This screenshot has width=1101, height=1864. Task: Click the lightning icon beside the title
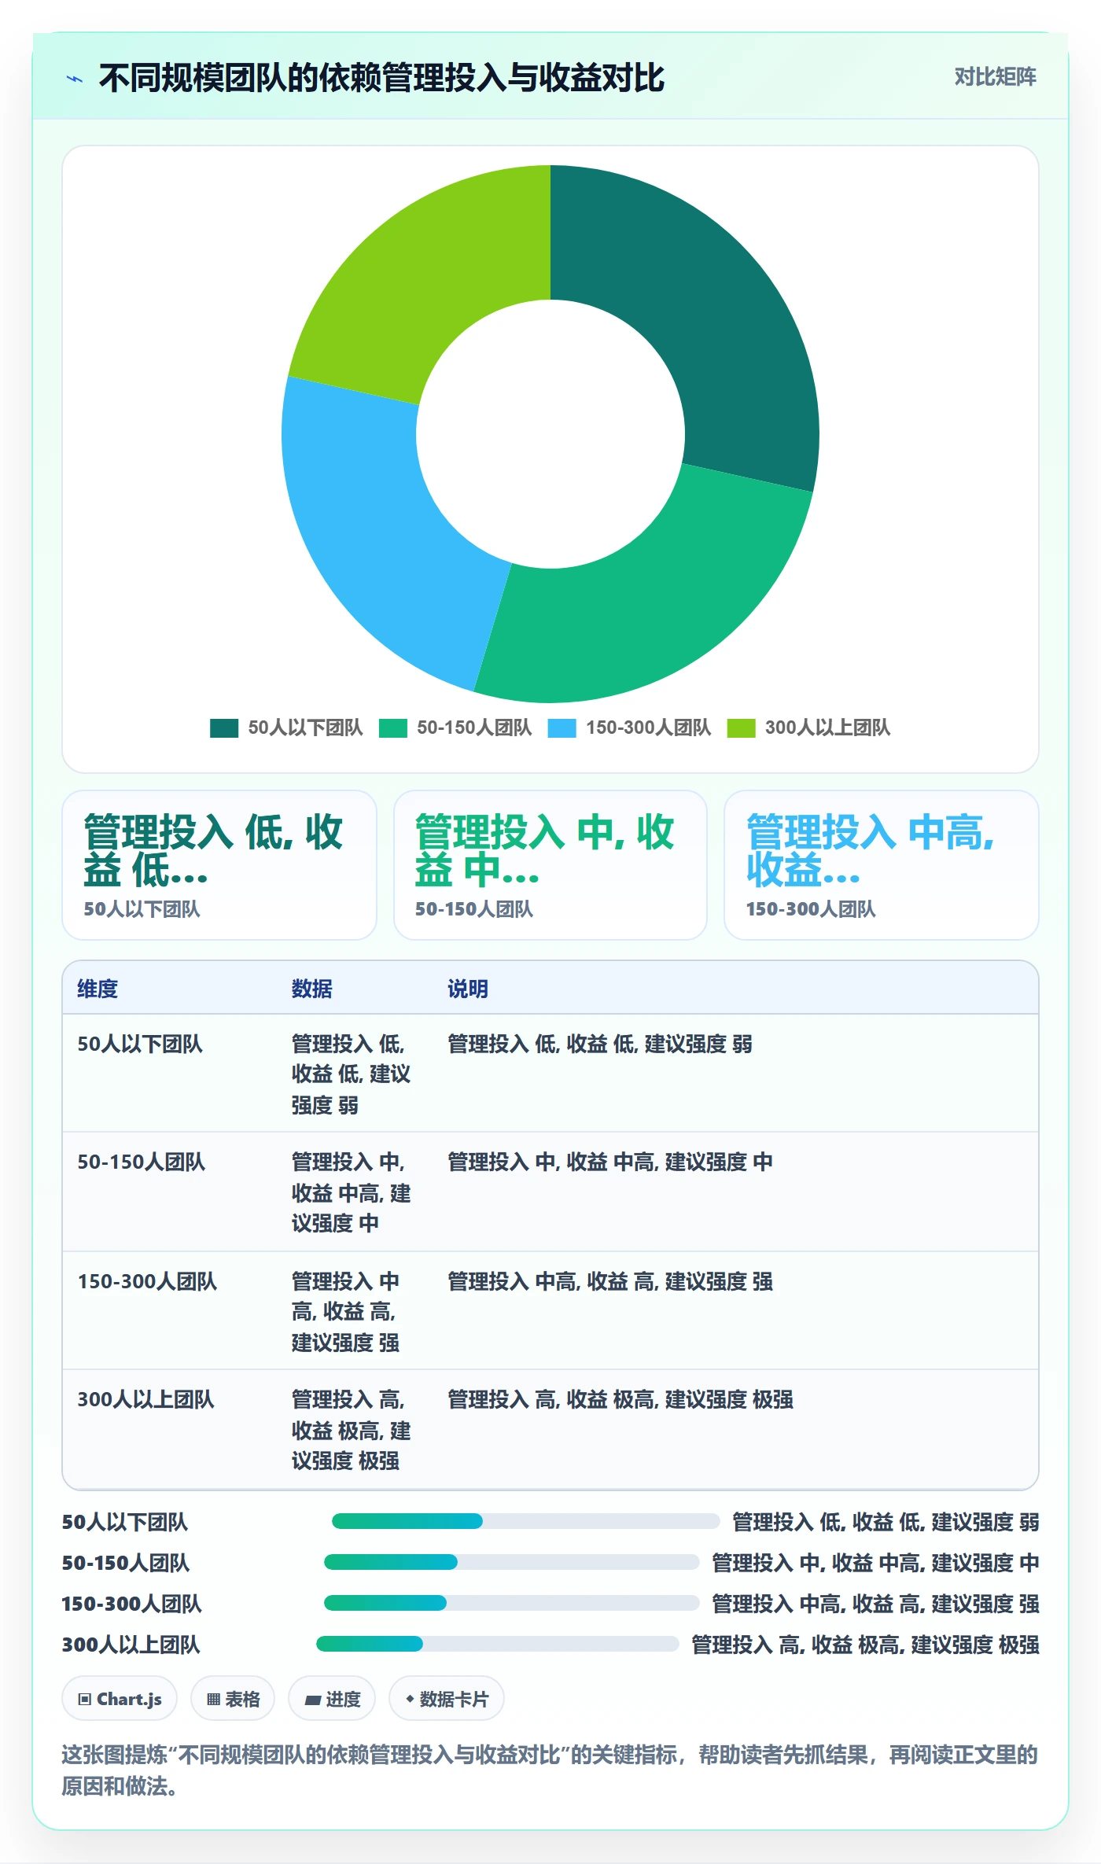pyautogui.click(x=75, y=79)
